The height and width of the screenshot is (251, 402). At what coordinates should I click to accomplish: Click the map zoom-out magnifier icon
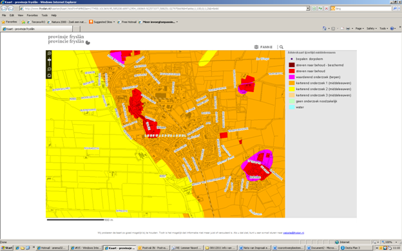tap(49, 69)
